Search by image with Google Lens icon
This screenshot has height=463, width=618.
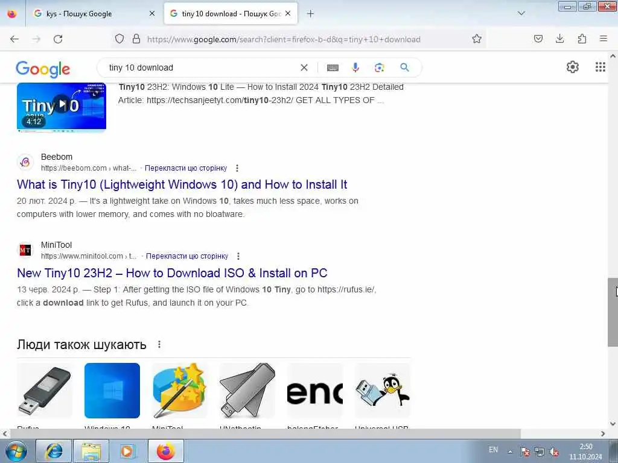tap(379, 68)
